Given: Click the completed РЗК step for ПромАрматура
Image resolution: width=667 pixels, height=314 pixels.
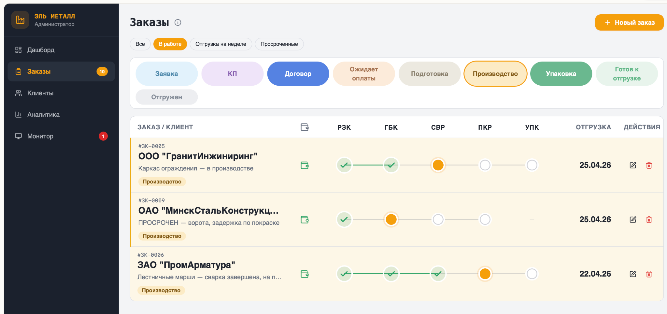Looking at the screenshot, I should [x=344, y=274].
